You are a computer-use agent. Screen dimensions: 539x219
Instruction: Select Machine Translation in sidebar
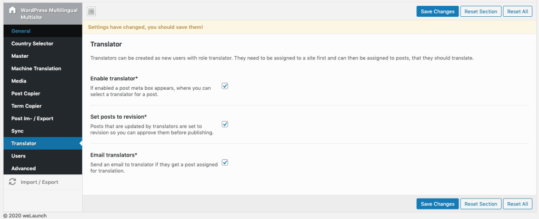(x=36, y=68)
